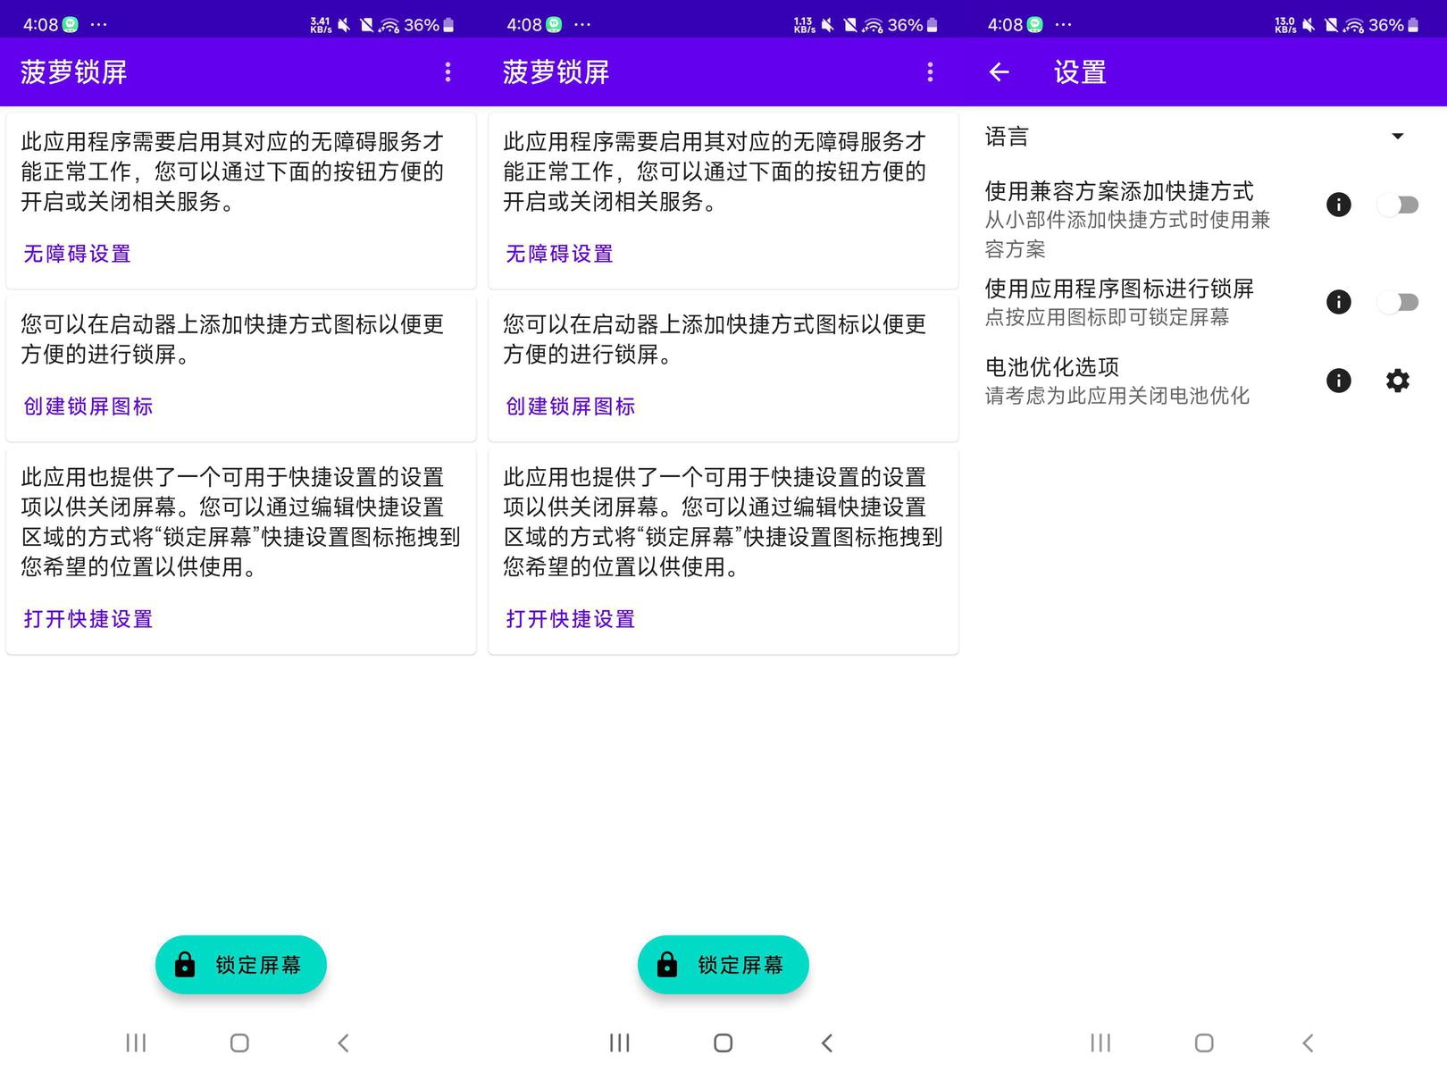Open overflow menu in left 菠萝锁屏 screen
The width and height of the screenshot is (1447, 1072).
tap(447, 72)
